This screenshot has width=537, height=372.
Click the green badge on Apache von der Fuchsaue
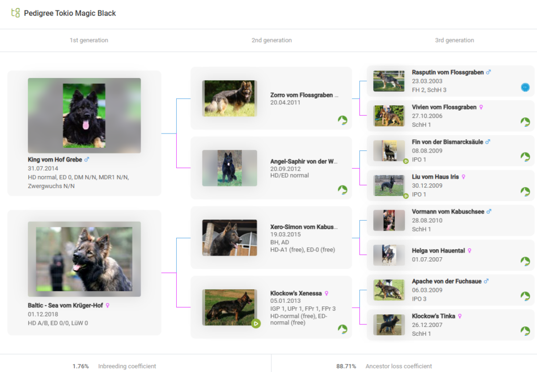click(x=525, y=296)
